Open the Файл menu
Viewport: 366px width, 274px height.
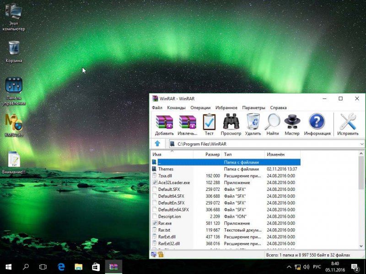[x=157, y=108]
